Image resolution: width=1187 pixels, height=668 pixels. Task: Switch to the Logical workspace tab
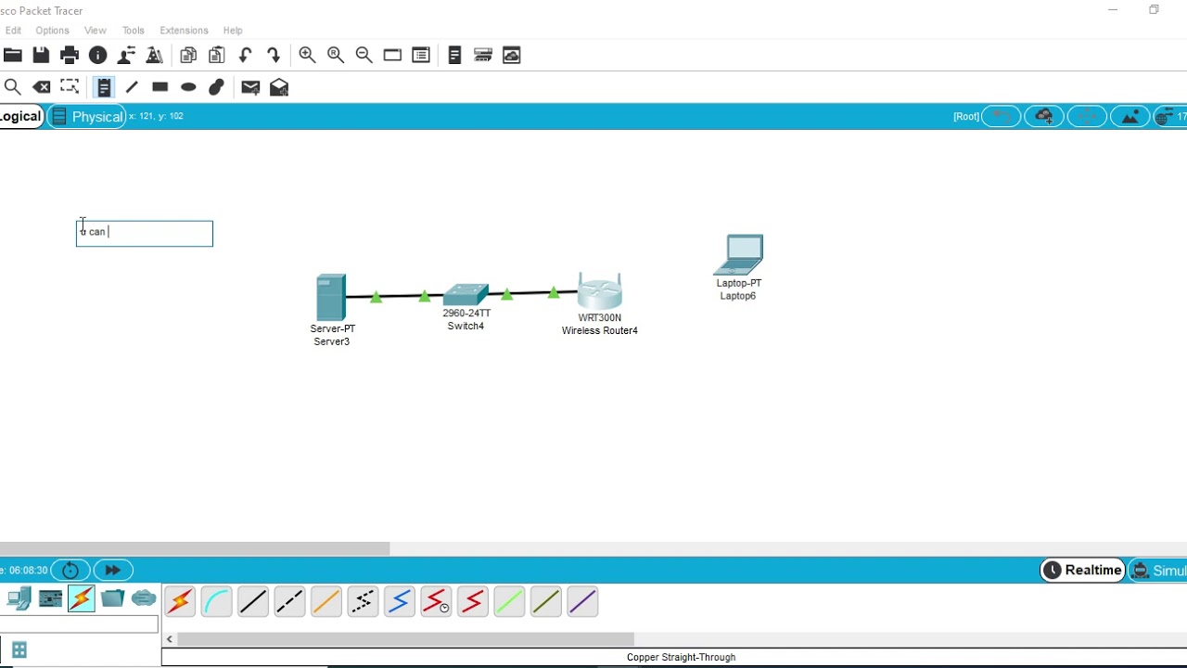(21, 116)
